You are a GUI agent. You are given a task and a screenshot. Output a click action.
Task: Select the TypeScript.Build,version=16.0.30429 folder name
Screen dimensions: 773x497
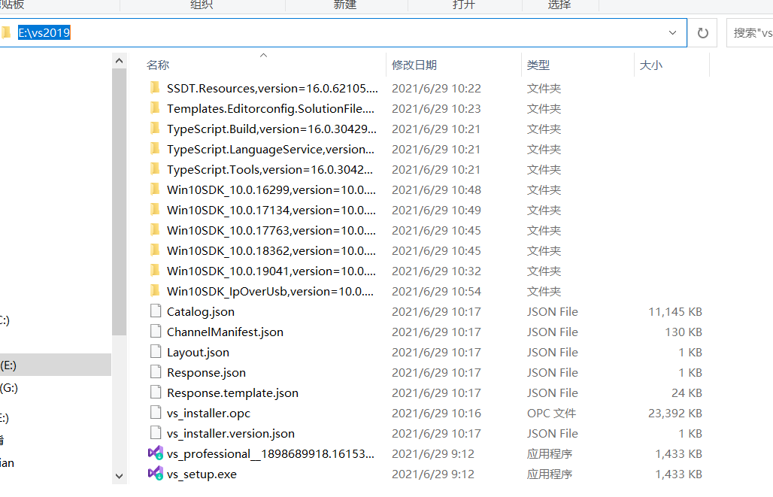[271, 129]
